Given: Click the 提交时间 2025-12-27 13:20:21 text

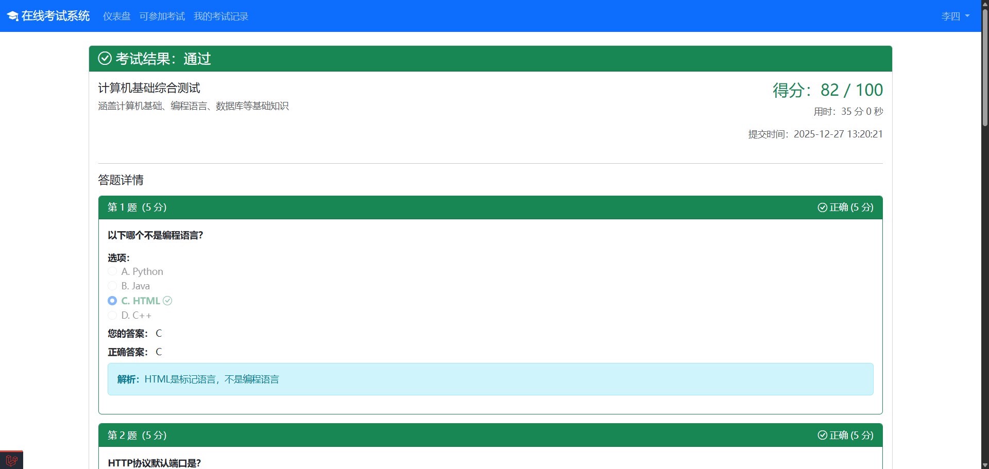Looking at the screenshot, I should (815, 134).
